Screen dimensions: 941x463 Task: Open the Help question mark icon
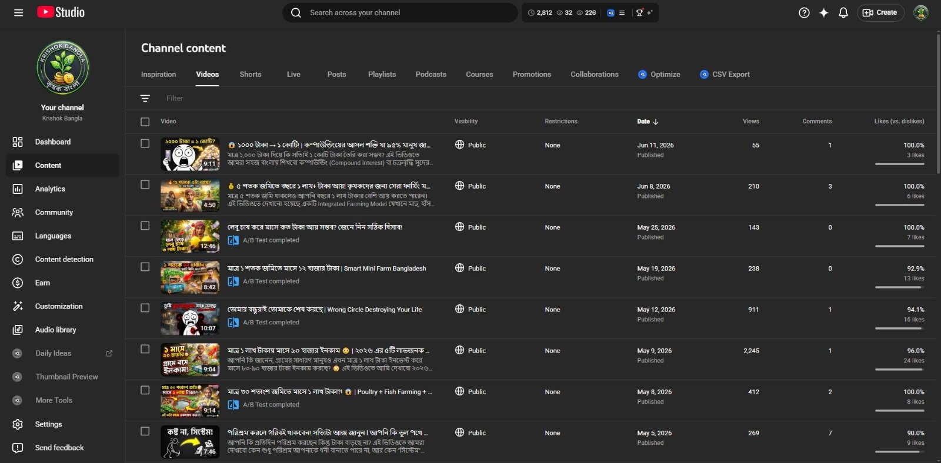point(804,12)
